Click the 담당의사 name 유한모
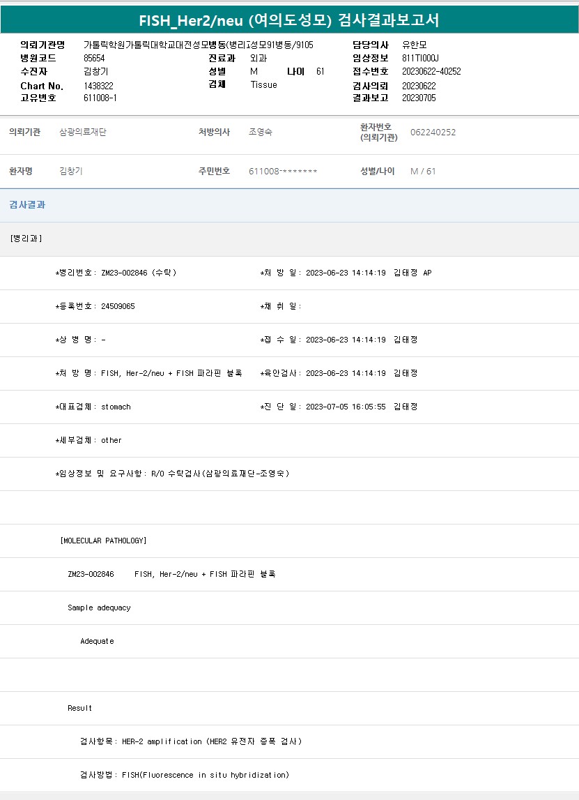The width and height of the screenshot is (579, 800). pos(415,45)
